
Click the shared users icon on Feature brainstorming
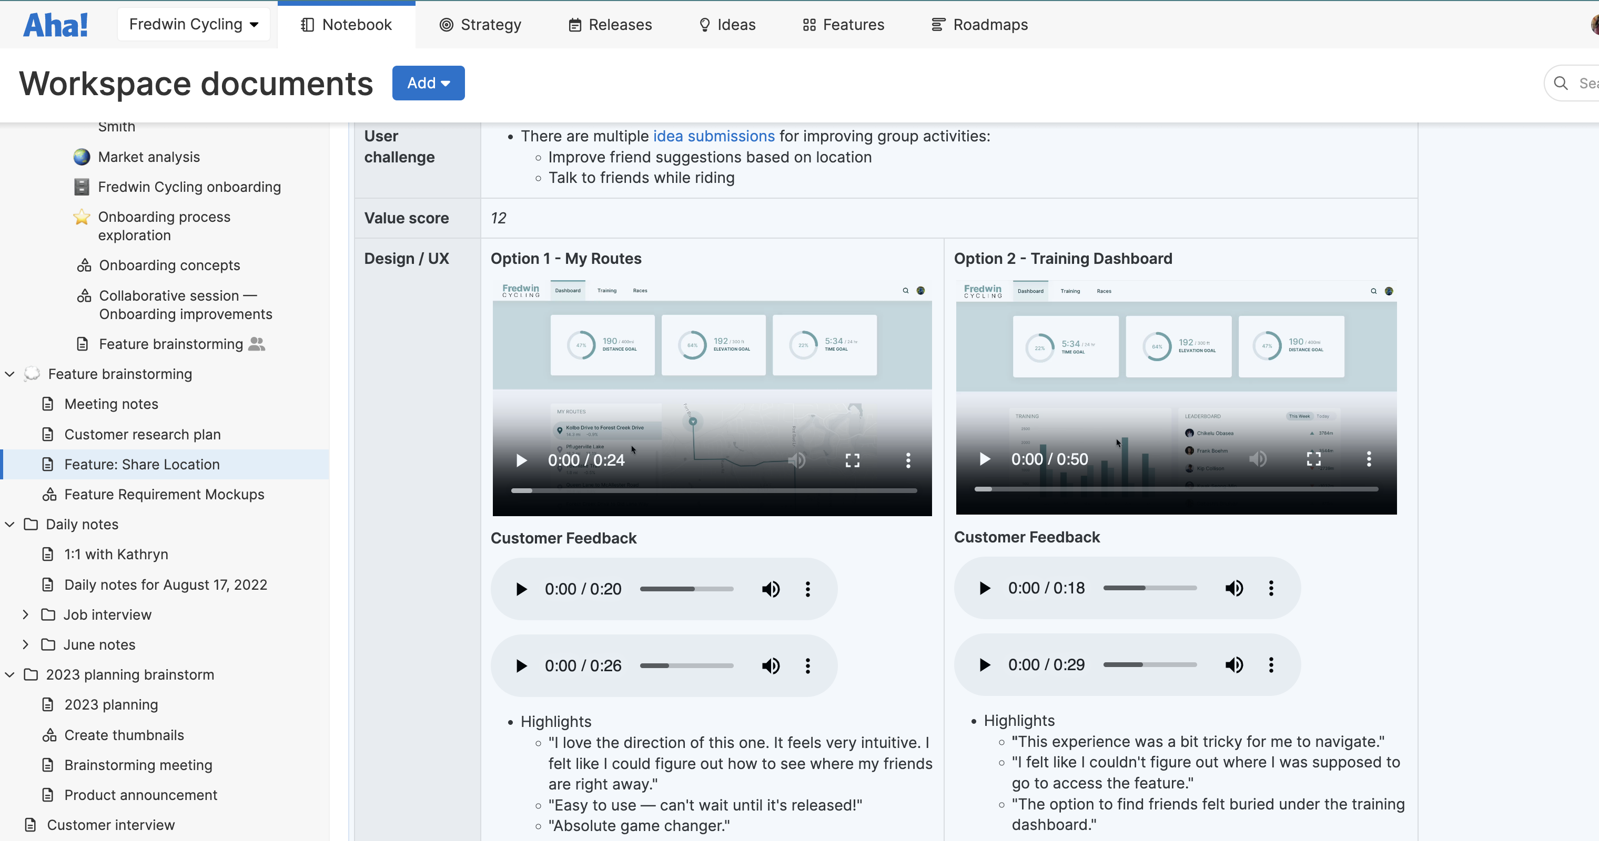click(x=257, y=344)
